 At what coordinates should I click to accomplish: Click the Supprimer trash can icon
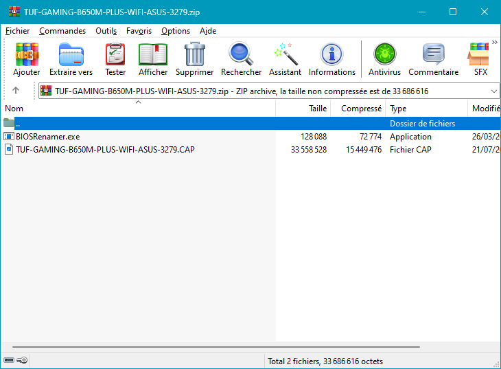pos(195,54)
